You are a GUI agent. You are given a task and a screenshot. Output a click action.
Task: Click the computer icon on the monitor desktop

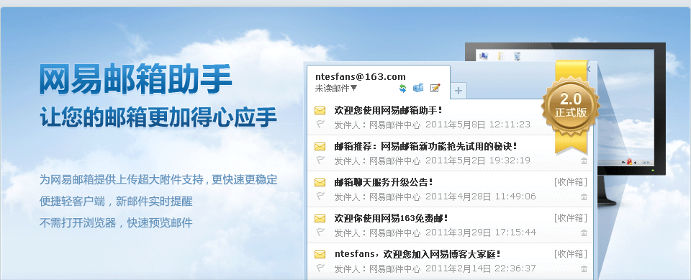484,56
